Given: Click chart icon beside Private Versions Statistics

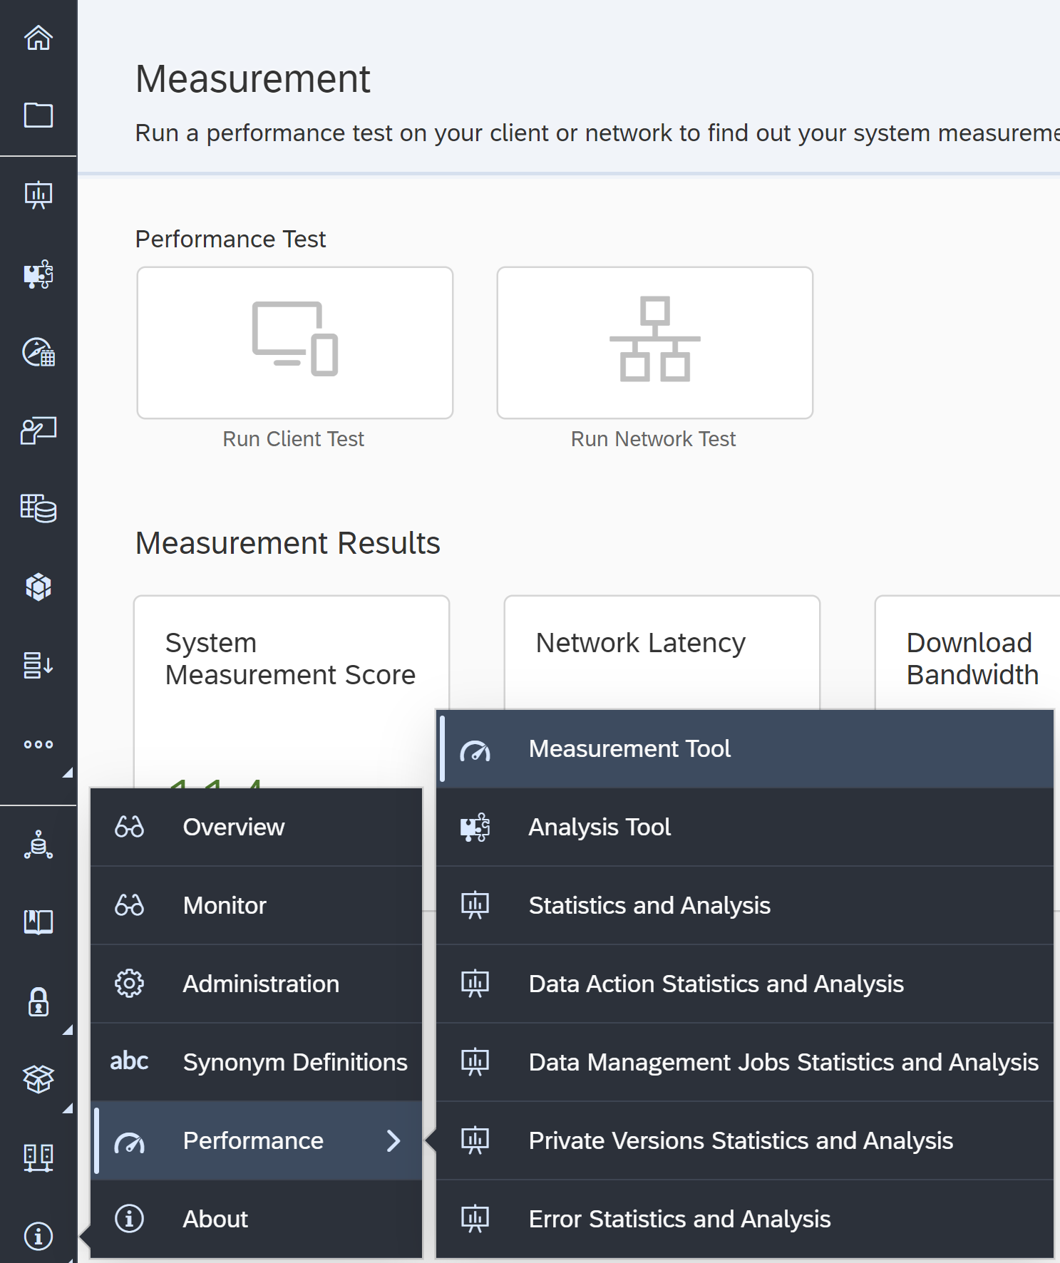Looking at the screenshot, I should [x=475, y=1140].
